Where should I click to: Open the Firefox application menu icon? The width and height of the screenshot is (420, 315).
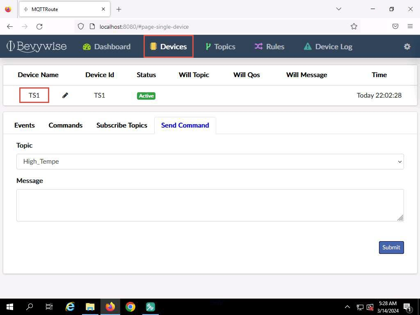point(410,26)
